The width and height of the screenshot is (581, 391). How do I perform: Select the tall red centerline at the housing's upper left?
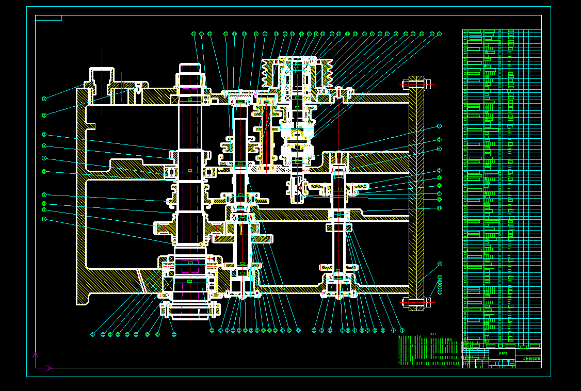coord(102,80)
